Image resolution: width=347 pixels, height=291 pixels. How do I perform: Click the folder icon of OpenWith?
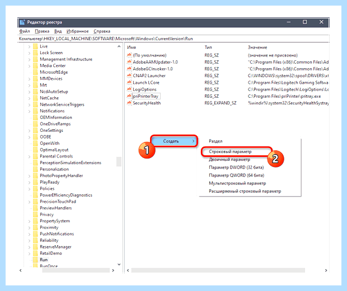pyautogui.click(x=35, y=144)
